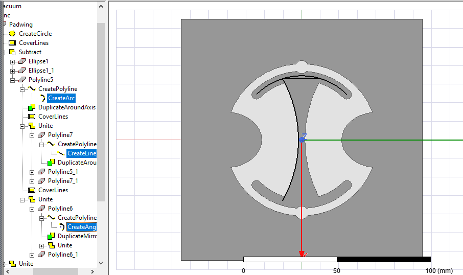Screen dimensions: 463x275
Task: Expand the Unite node under DuplicateMirror
Action: coord(41,246)
